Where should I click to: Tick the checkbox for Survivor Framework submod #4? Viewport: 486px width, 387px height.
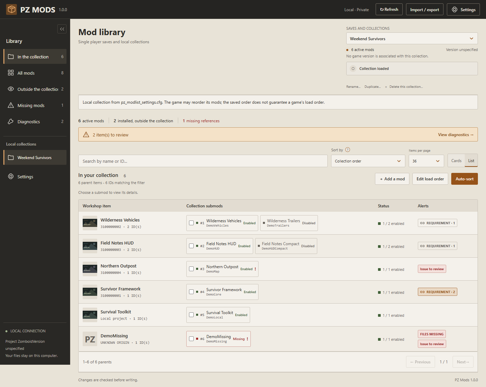click(191, 292)
